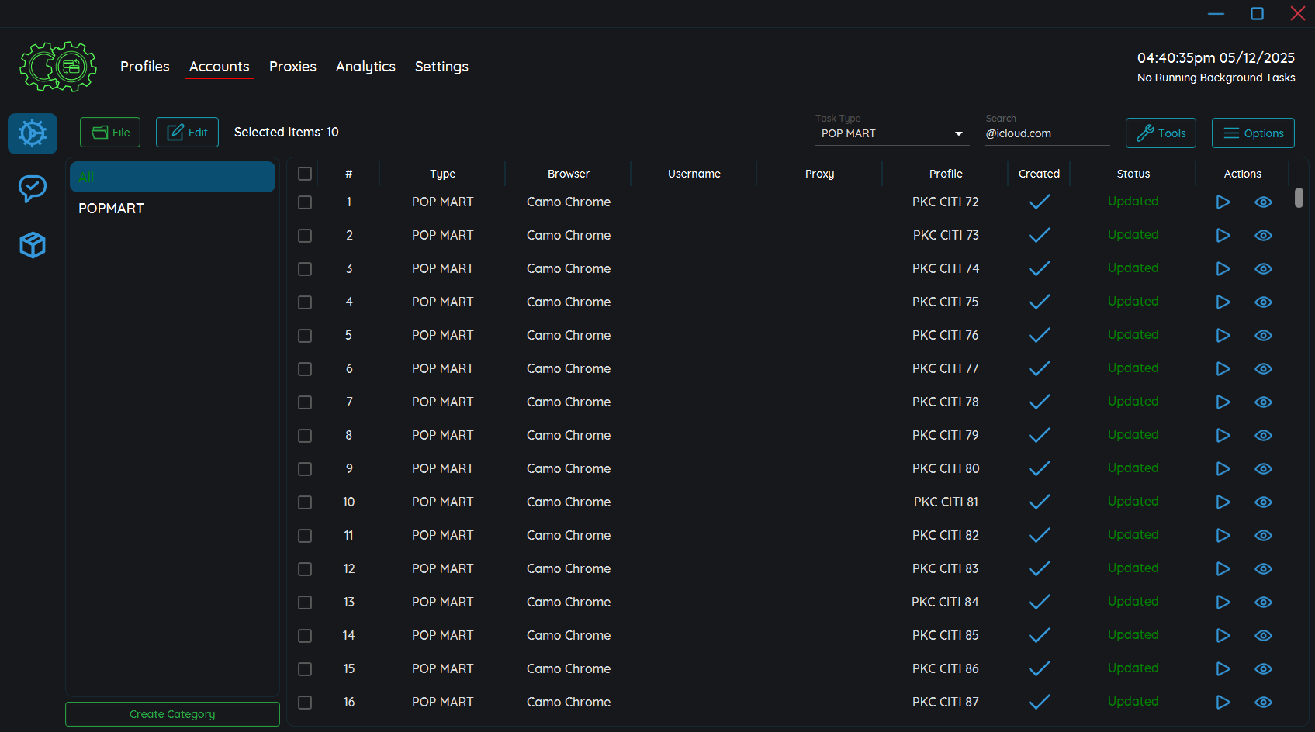Screen dimensions: 1315x732
Task: Play the PKC CITI 80 account
Action: pyautogui.click(x=1223, y=468)
